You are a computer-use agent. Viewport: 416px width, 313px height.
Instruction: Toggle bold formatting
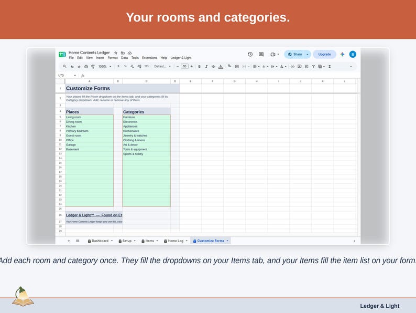199,67
